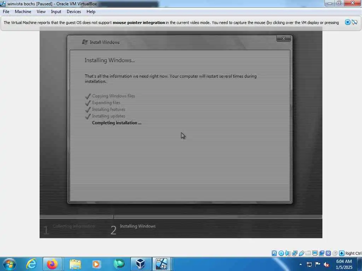Open the mouse integration status icon
362x271 pixels.
pyautogui.click(x=335, y=253)
